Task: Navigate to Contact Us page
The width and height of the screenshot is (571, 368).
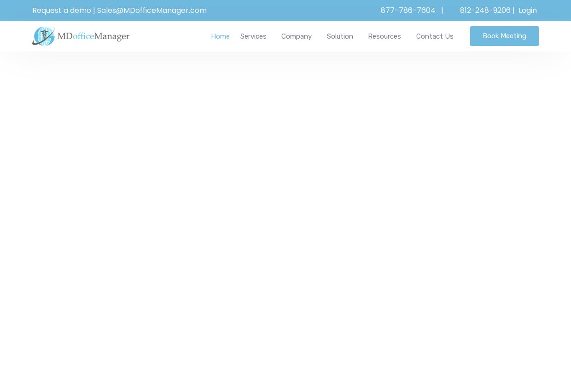Action: point(435,36)
